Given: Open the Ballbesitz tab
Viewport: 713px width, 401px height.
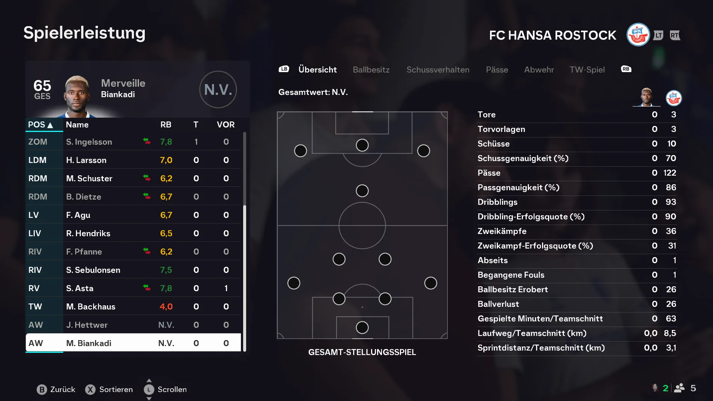Looking at the screenshot, I should (371, 70).
